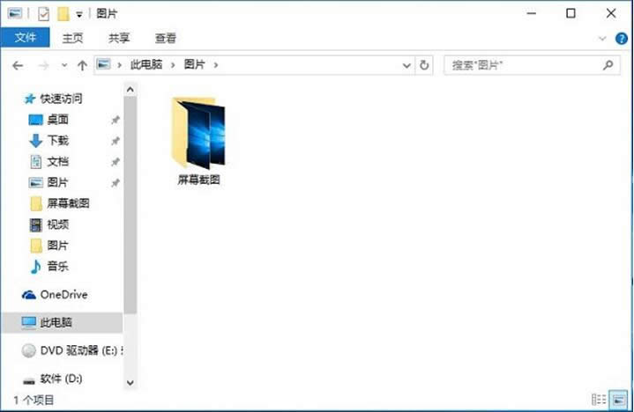
Task: Click the pin icon beside pinned 图片
Action: pyautogui.click(x=116, y=183)
